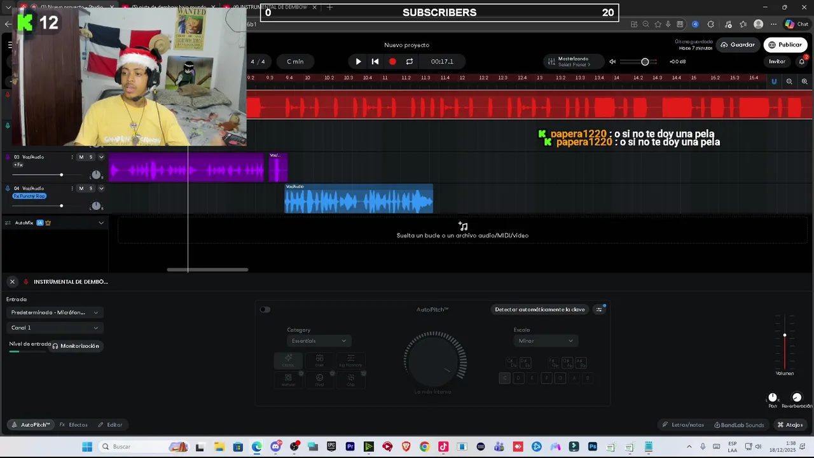814x458 pixels.
Task: Open the three-dot menu on track 04
Action: pyautogui.click(x=72, y=188)
